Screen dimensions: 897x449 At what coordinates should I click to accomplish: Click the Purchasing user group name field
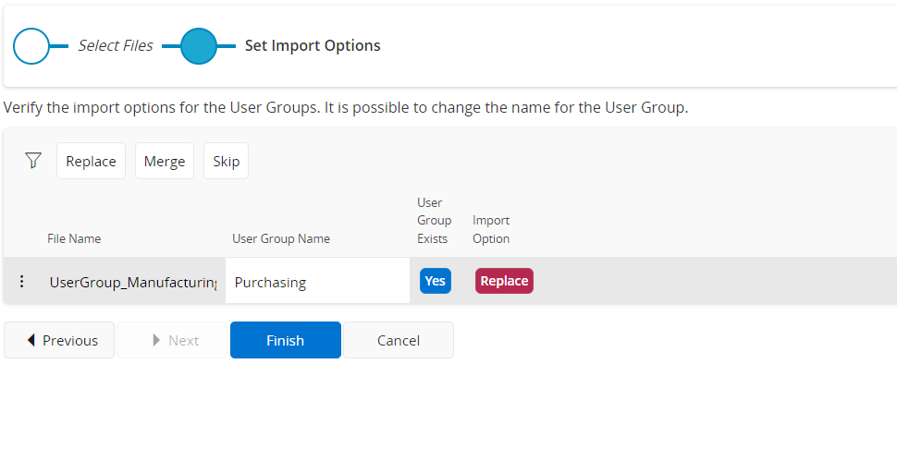pos(316,282)
